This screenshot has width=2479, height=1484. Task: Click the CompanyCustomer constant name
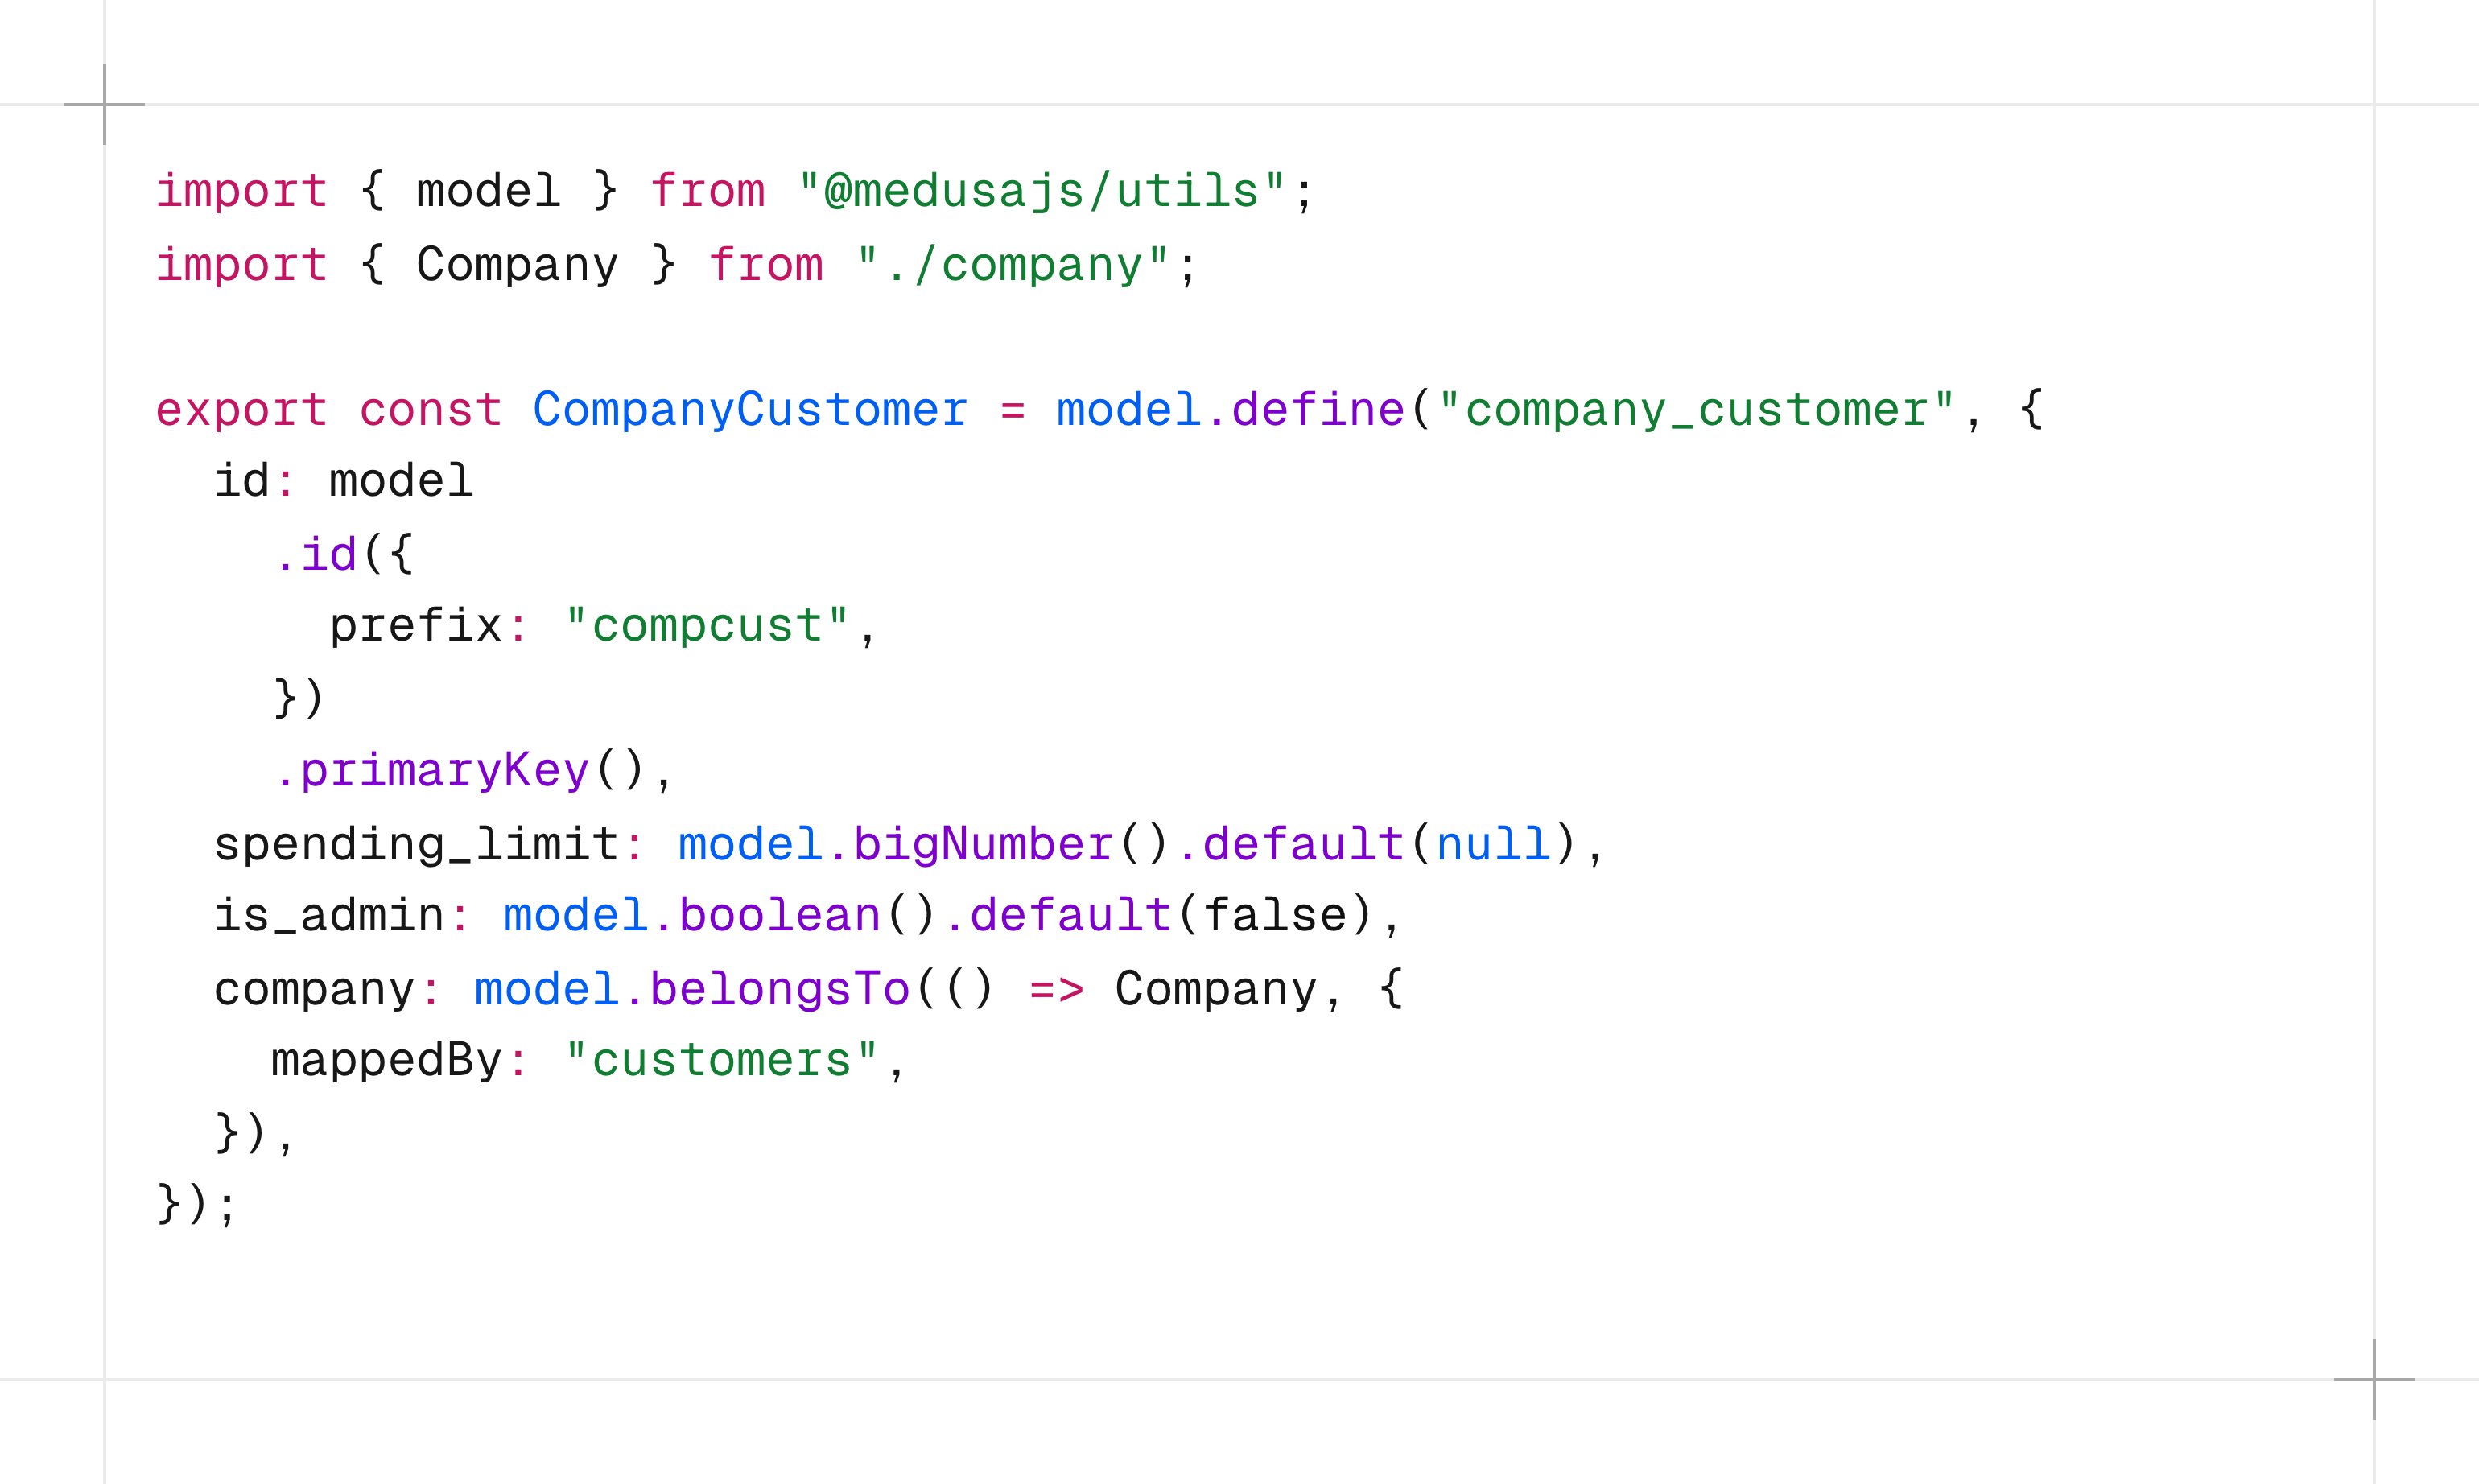pos(750,410)
